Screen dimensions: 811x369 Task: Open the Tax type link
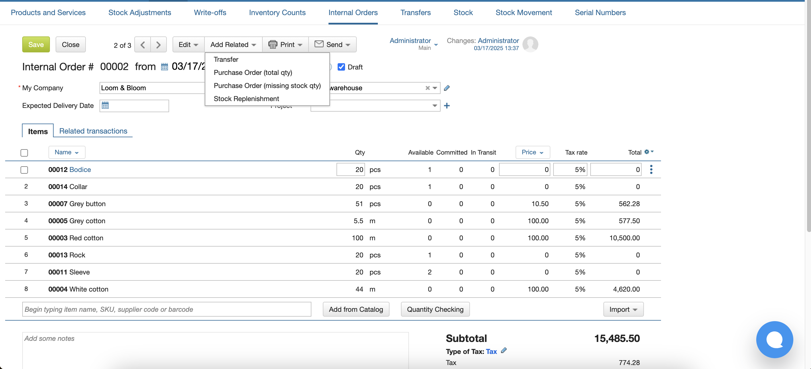click(x=491, y=351)
